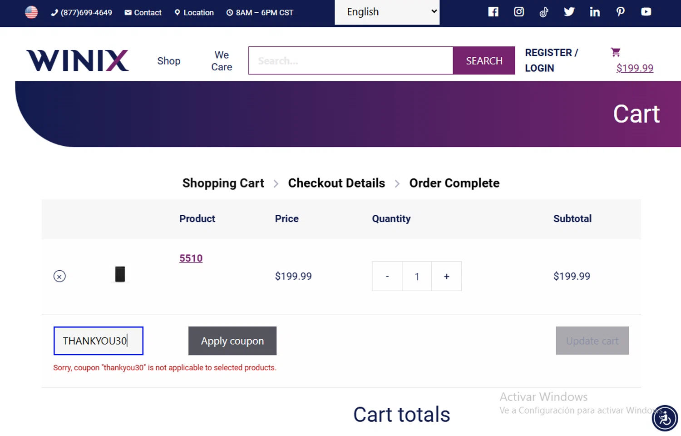Open the Facebook social icon
The width and height of the screenshot is (681, 436).
coord(493,12)
